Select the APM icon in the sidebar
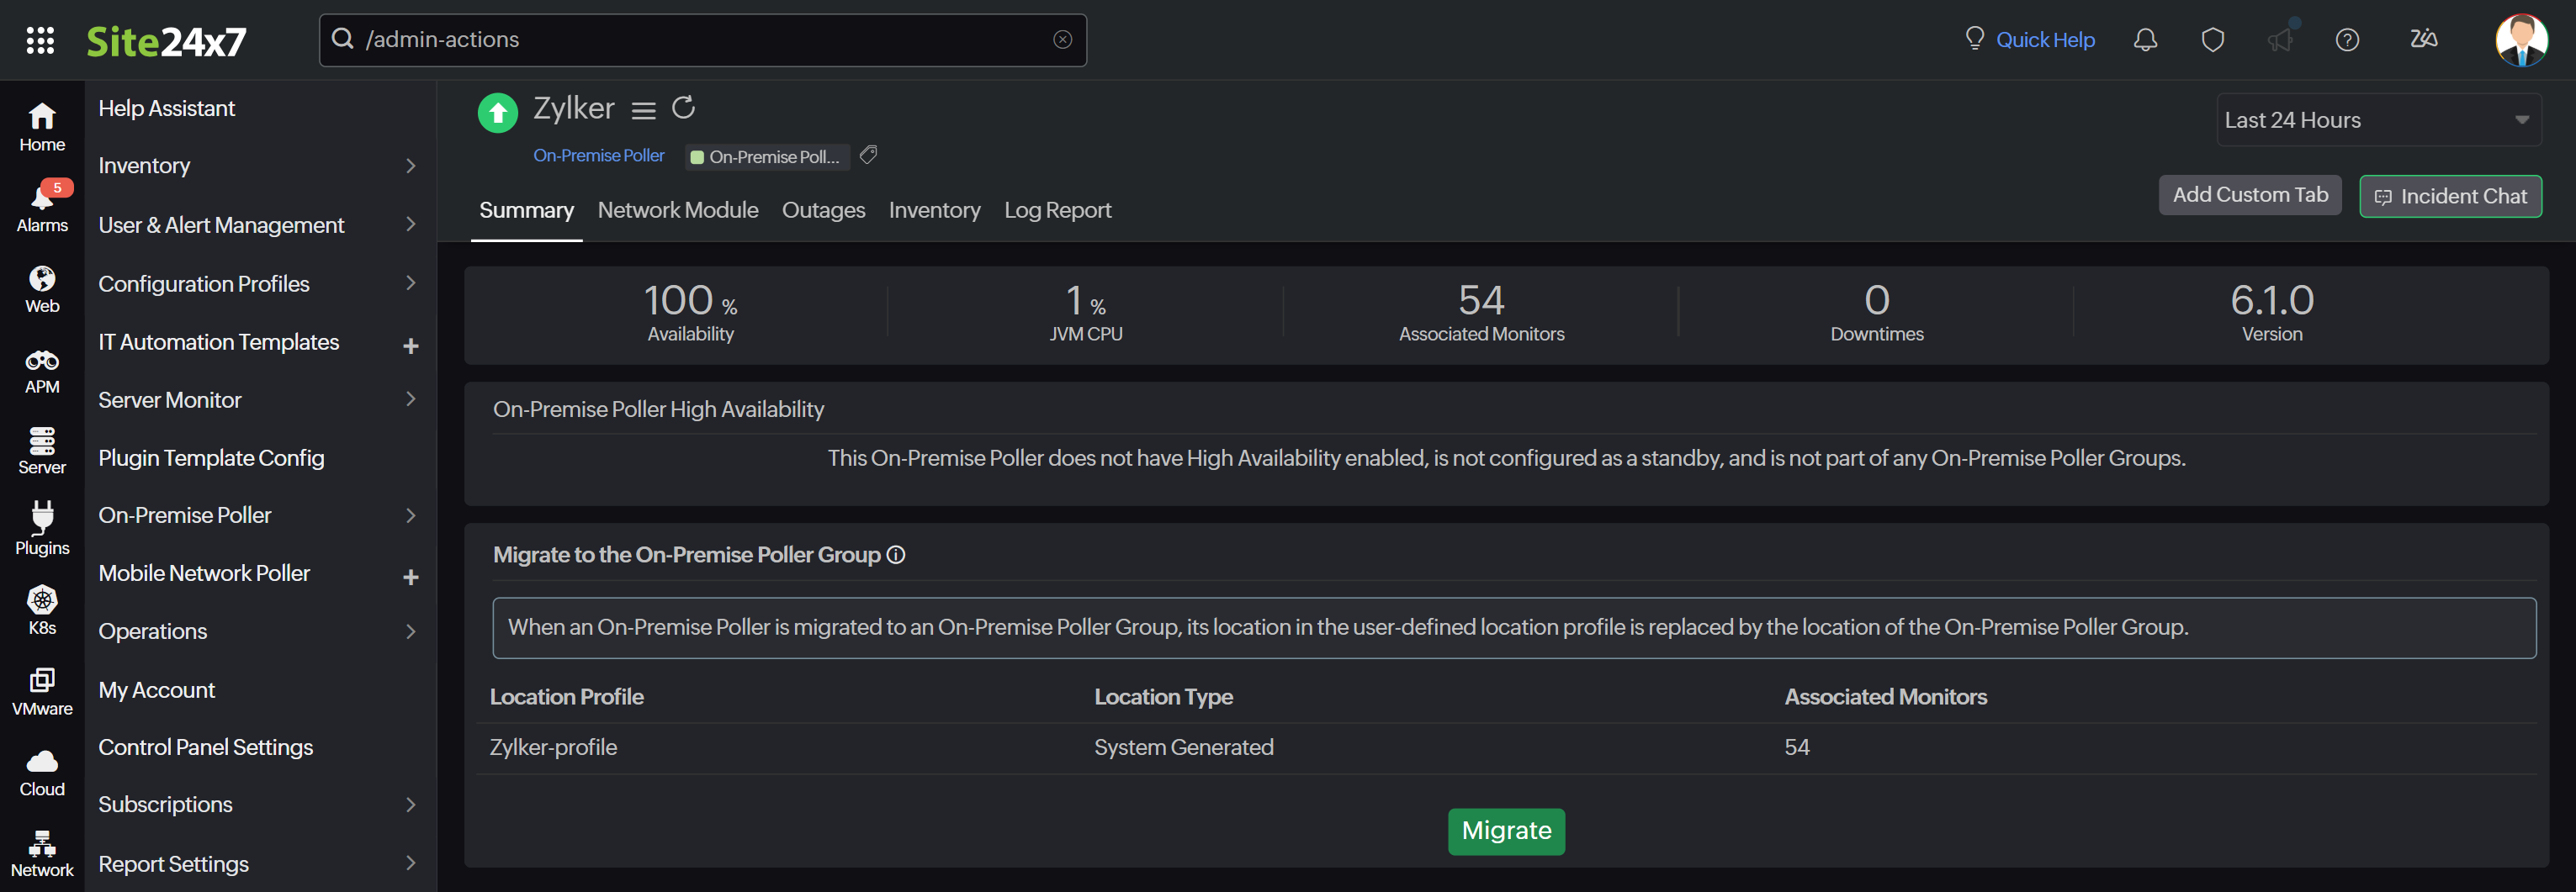 click(41, 371)
